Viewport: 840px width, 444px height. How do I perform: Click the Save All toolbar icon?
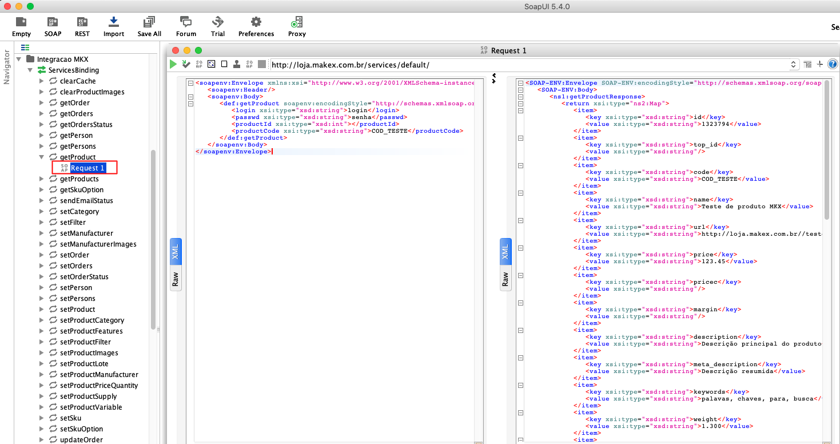click(149, 26)
